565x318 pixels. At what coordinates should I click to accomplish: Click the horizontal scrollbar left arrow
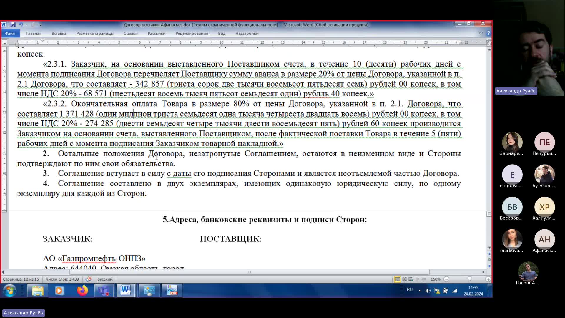(3, 272)
